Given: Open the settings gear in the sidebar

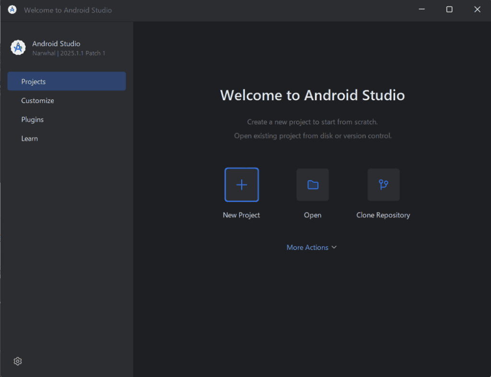Looking at the screenshot, I should coord(18,361).
